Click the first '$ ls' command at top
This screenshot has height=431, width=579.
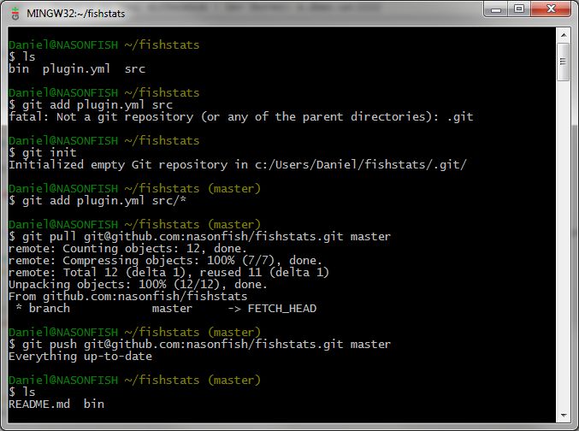21,57
